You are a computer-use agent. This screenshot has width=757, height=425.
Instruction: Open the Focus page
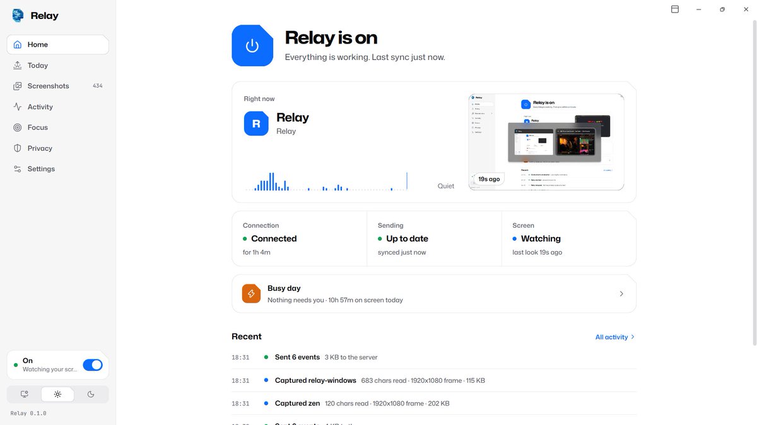[x=57, y=127]
